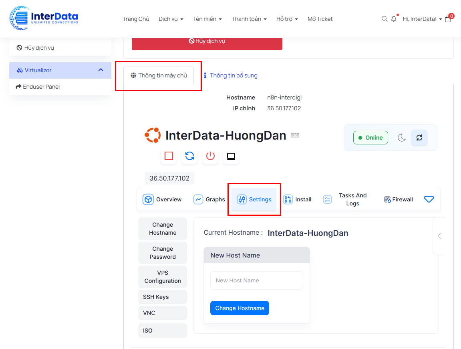Screen dimensions: 461x349
Task: Select the ISO side option
Action: tap(163, 331)
